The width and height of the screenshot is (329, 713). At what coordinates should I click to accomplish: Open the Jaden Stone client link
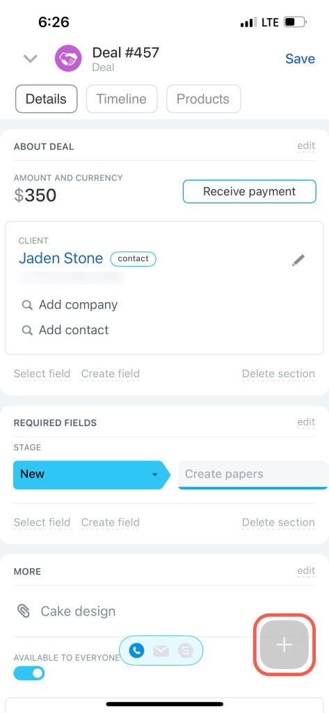(x=61, y=258)
